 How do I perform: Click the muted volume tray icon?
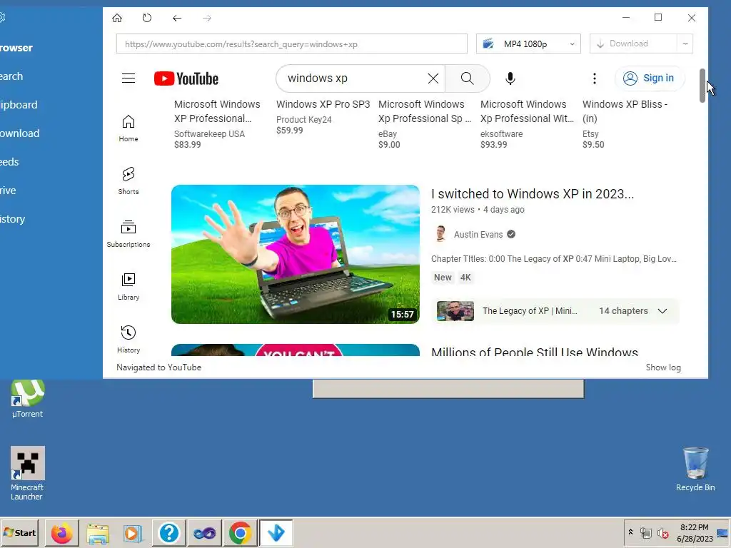(662, 532)
